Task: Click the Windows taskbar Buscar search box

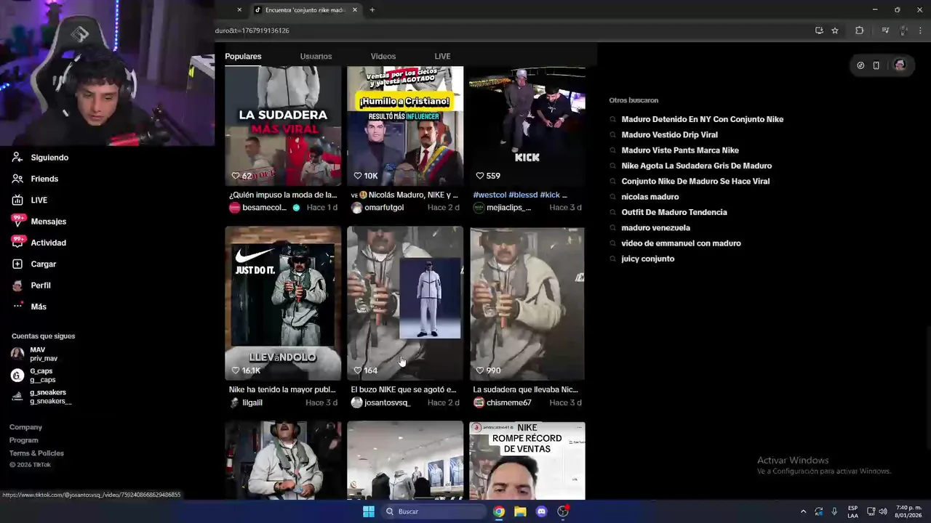Action: tap(433, 511)
